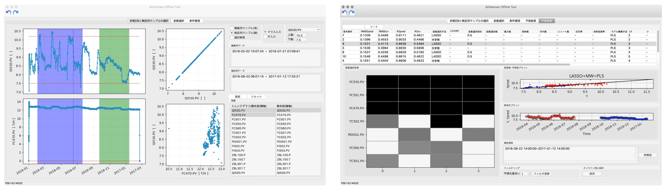Click 上限 field showing 10.2
Image resolution: width=666 pixels, height=191 pixels.
tap(301, 35)
